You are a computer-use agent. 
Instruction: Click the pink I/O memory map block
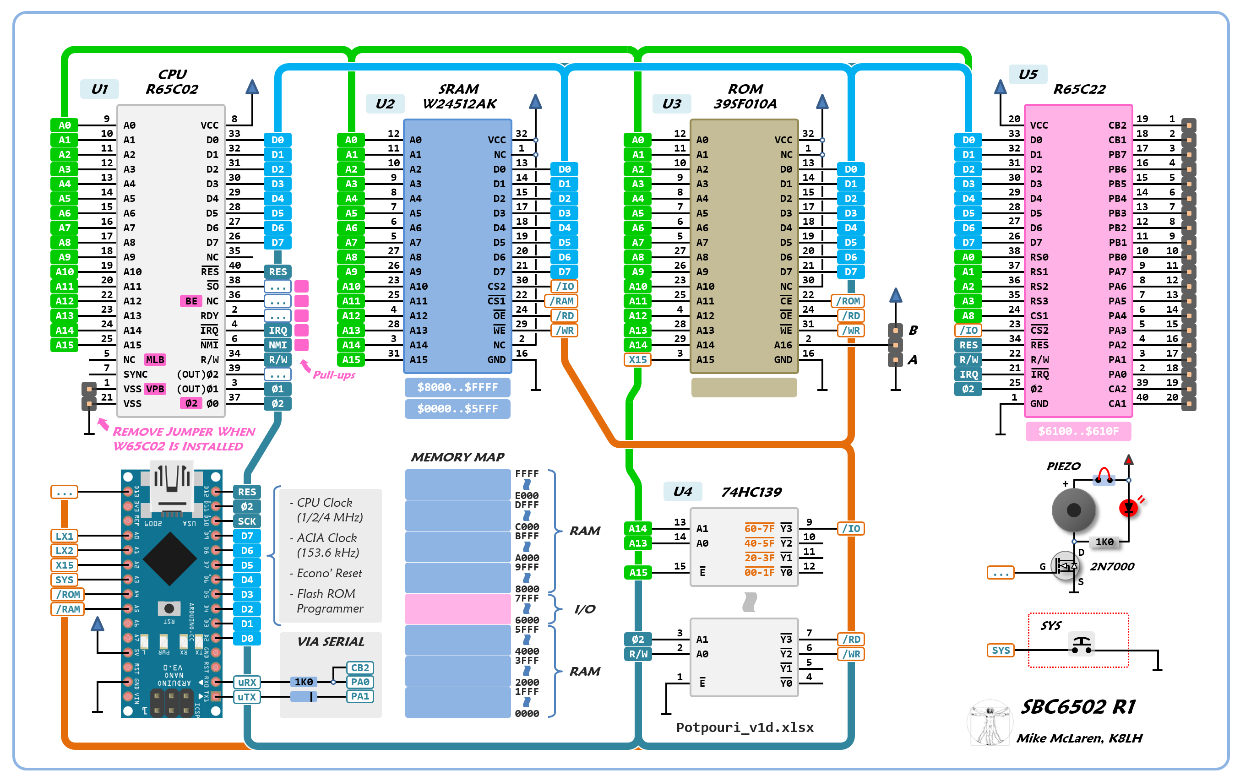pos(457,608)
